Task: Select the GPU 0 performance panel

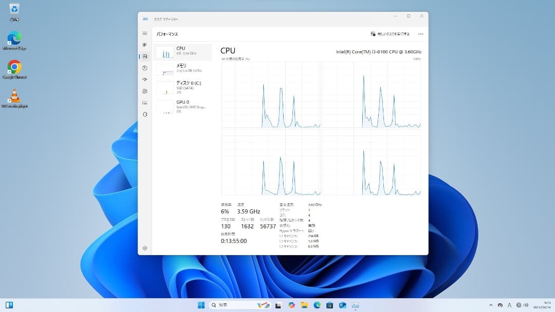Action: pyautogui.click(x=183, y=106)
